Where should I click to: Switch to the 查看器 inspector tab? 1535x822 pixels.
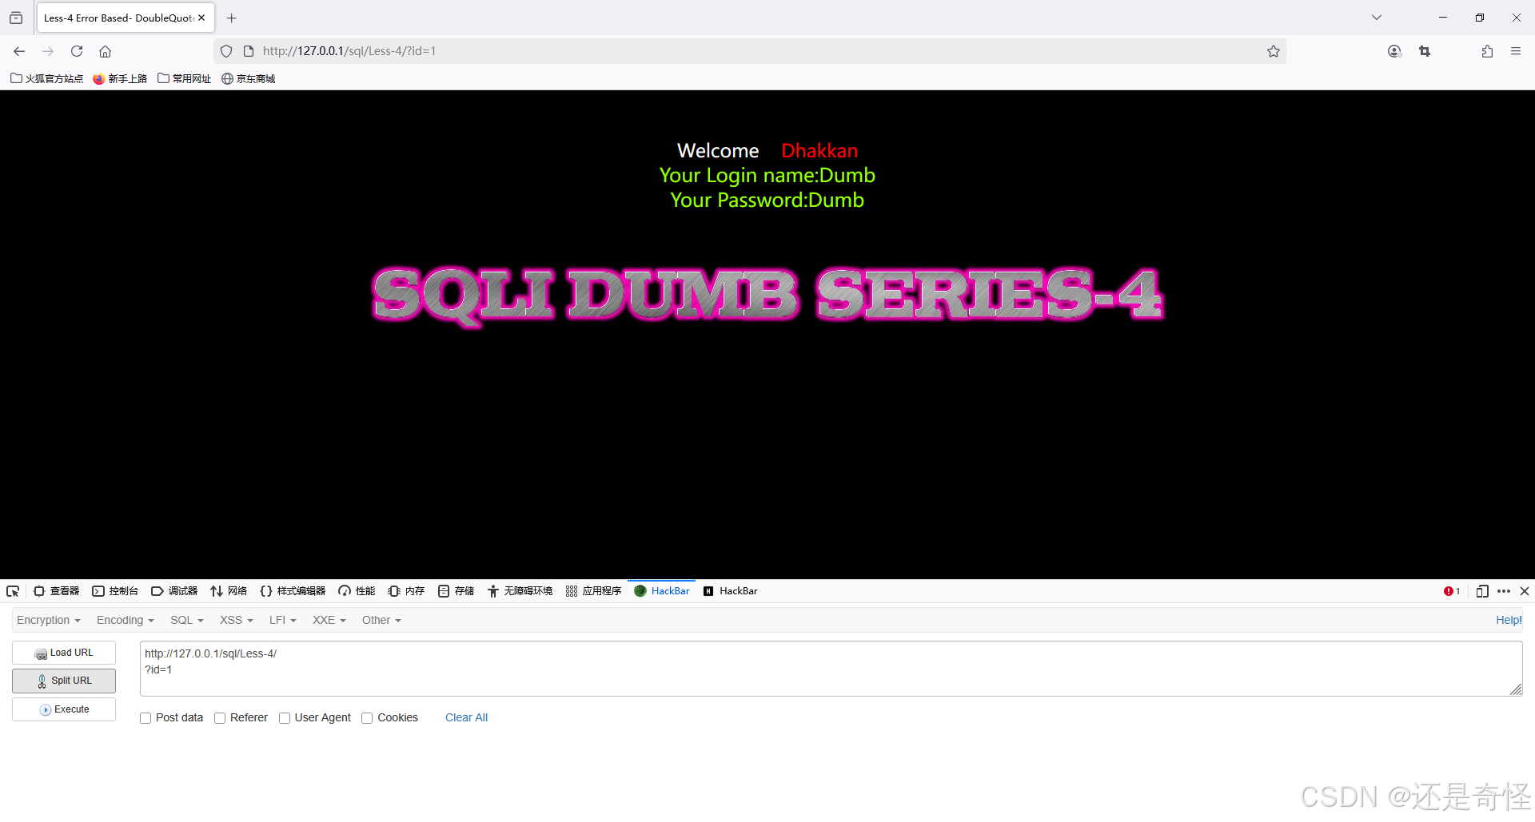[x=56, y=591]
